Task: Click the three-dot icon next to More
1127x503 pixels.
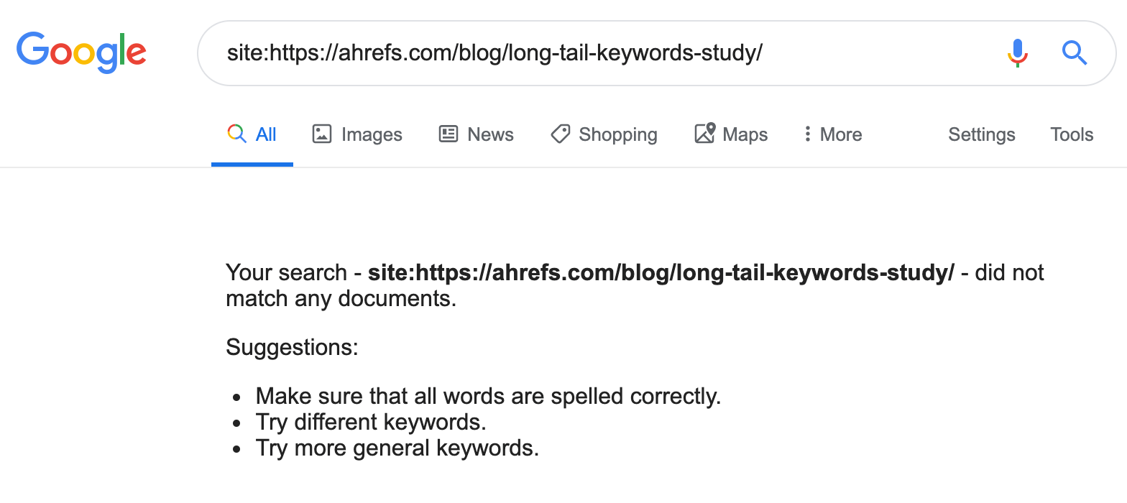Action: [x=808, y=134]
